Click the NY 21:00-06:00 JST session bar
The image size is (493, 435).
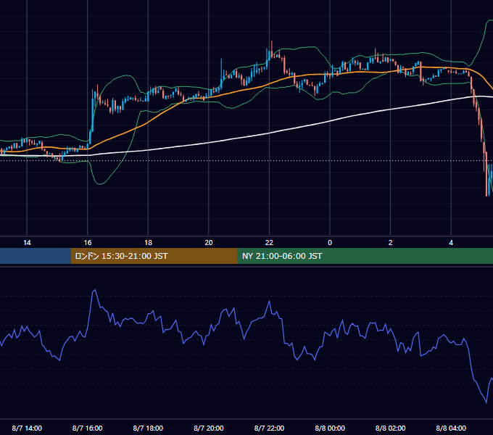(365, 256)
